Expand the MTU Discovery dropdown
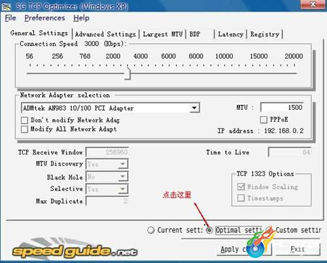 [123, 164]
